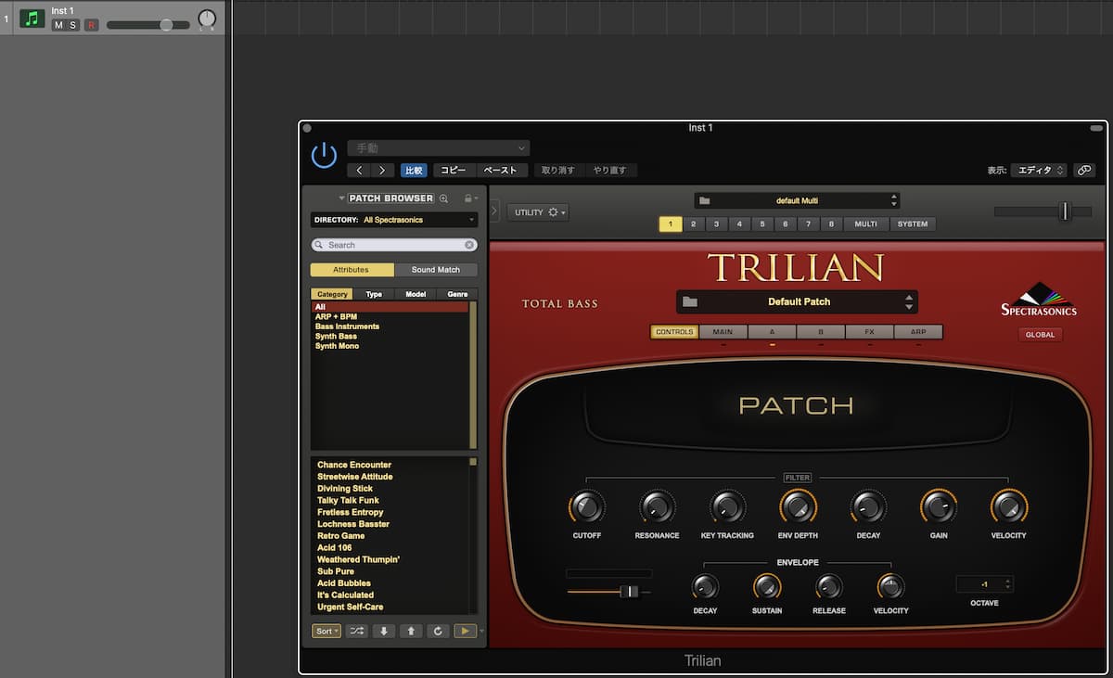The image size is (1113, 678).
Task: Go to previous preset with left arrow
Action: [360, 171]
